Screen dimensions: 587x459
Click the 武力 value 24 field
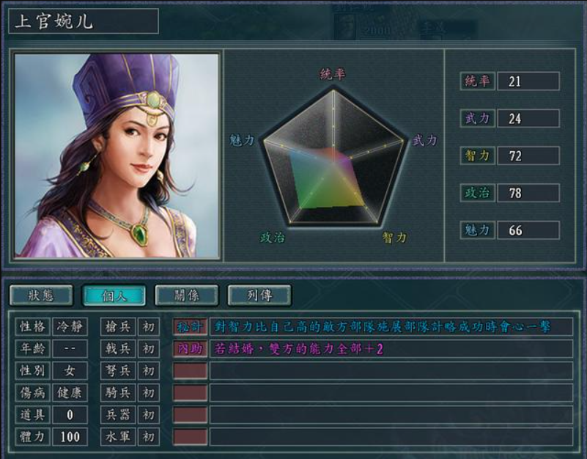(x=528, y=118)
